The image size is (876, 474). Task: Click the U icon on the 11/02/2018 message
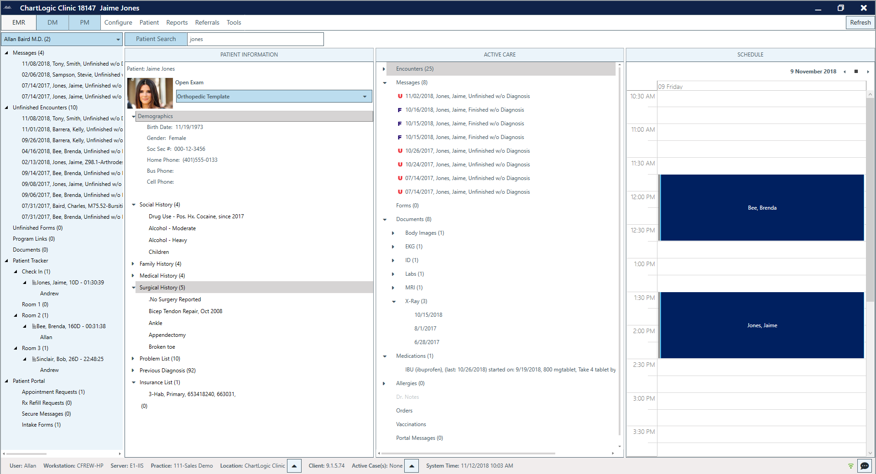399,96
